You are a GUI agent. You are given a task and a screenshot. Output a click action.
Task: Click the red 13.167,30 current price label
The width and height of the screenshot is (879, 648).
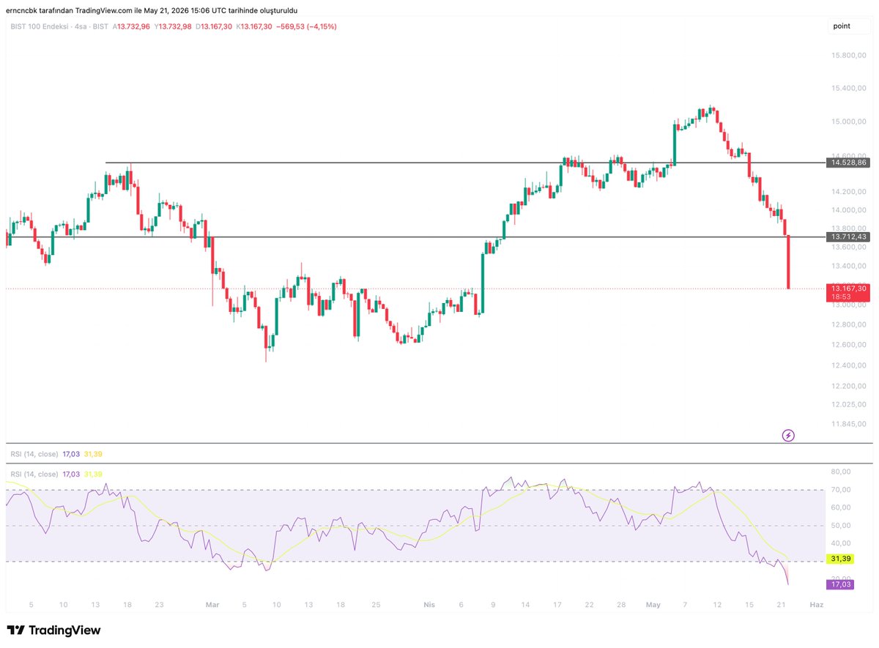pos(848,289)
